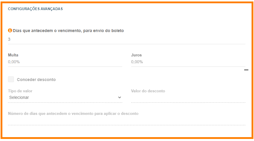This screenshot has width=254, height=141.
Task: Click the Número de dias desconto label
Action: 73,113
